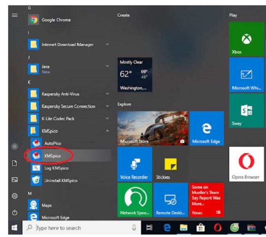
Task: Select Uninstall KMSpico entry
Action: coord(70,181)
